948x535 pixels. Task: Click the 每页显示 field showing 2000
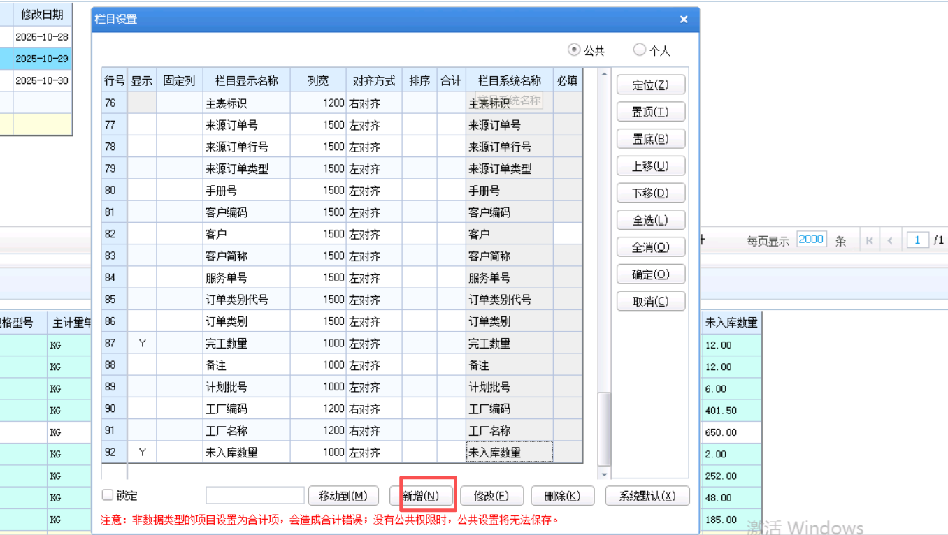pyautogui.click(x=811, y=240)
